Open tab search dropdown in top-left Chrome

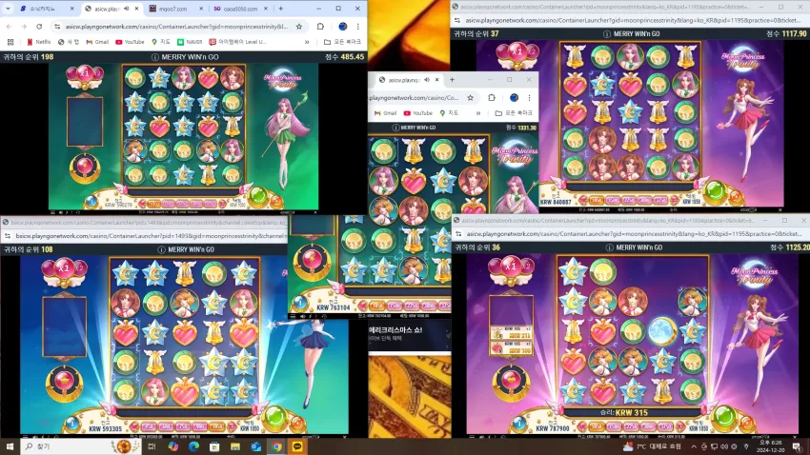pos(8,9)
